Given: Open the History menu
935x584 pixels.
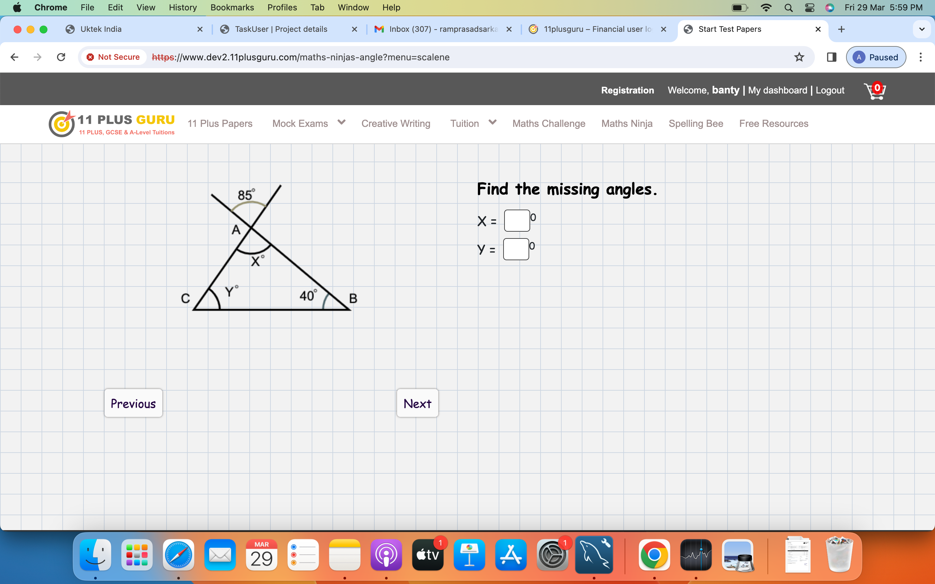Looking at the screenshot, I should pyautogui.click(x=182, y=8).
